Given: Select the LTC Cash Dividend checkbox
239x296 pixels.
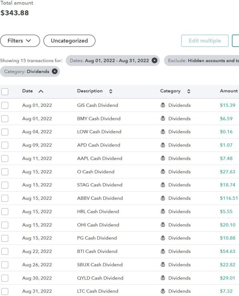Looking at the screenshot, I should pos(5,291).
